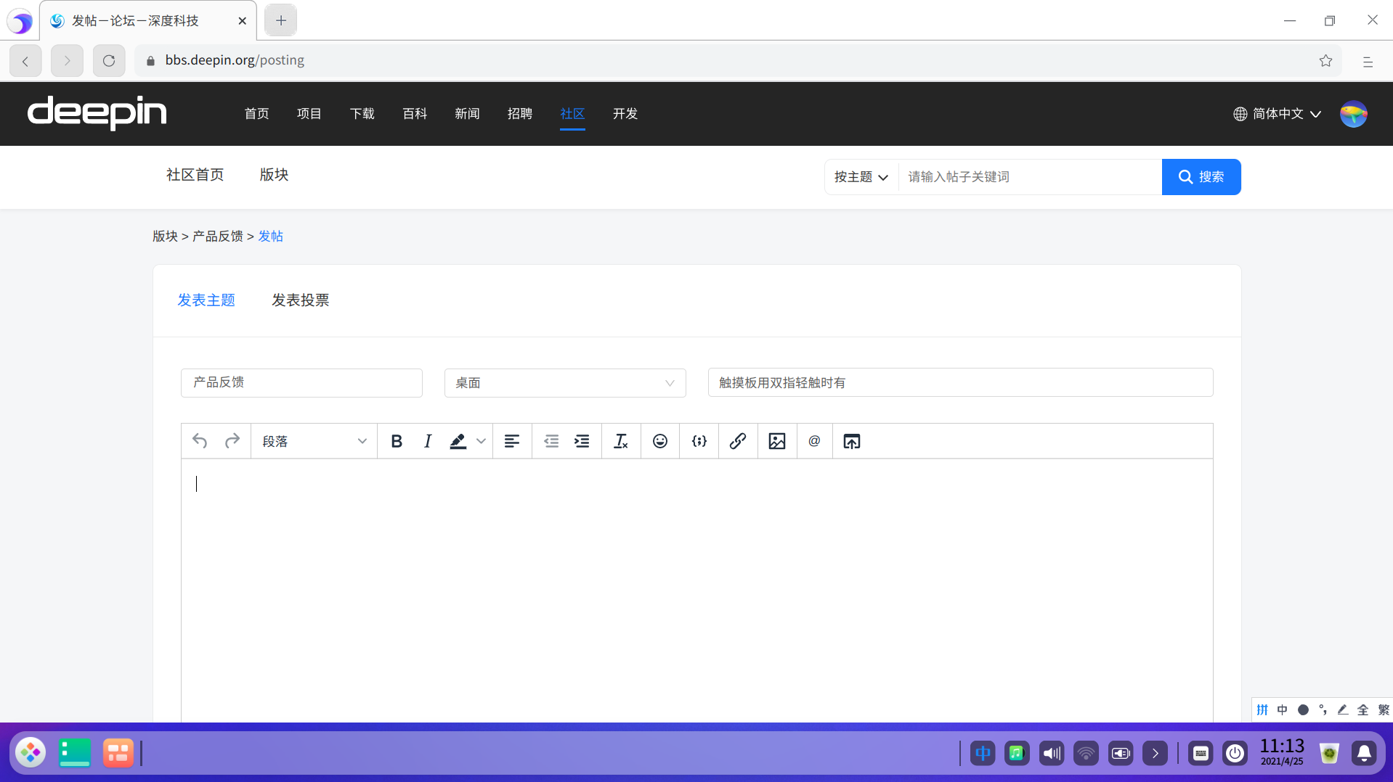The image size is (1393, 782).
Task: Open 产品反馈 in the breadcrumb
Action: [x=217, y=236]
